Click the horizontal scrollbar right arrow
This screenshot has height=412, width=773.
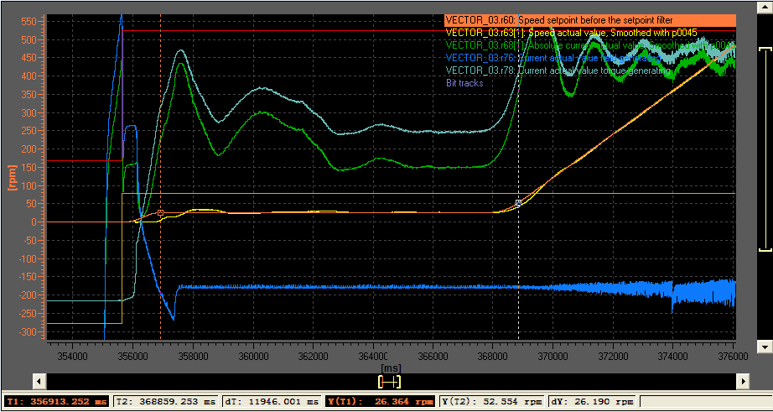point(743,381)
